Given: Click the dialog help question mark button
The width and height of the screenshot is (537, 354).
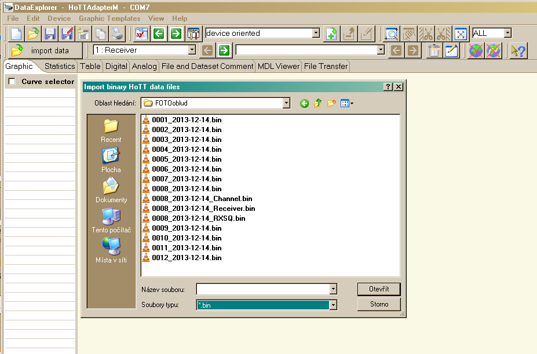Looking at the screenshot, I should [x=388, y=87].
